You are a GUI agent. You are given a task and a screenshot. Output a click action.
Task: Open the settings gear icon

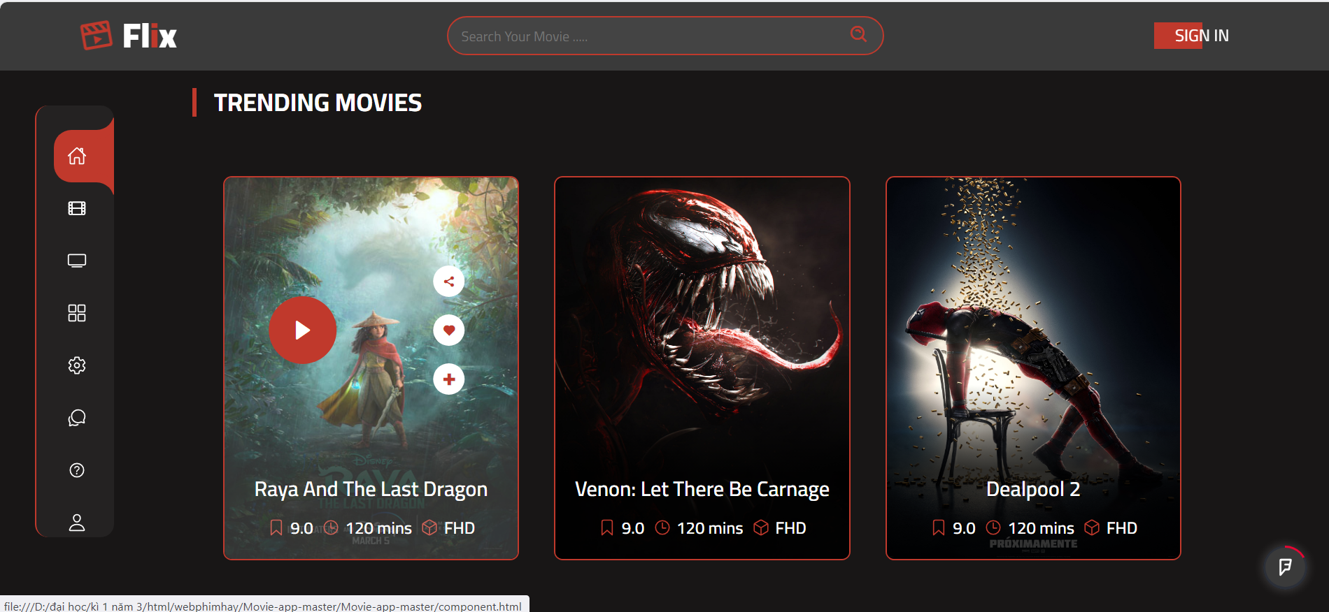[77, 365]
